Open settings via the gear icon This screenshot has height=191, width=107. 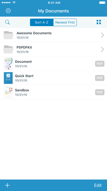click(8, 11)
